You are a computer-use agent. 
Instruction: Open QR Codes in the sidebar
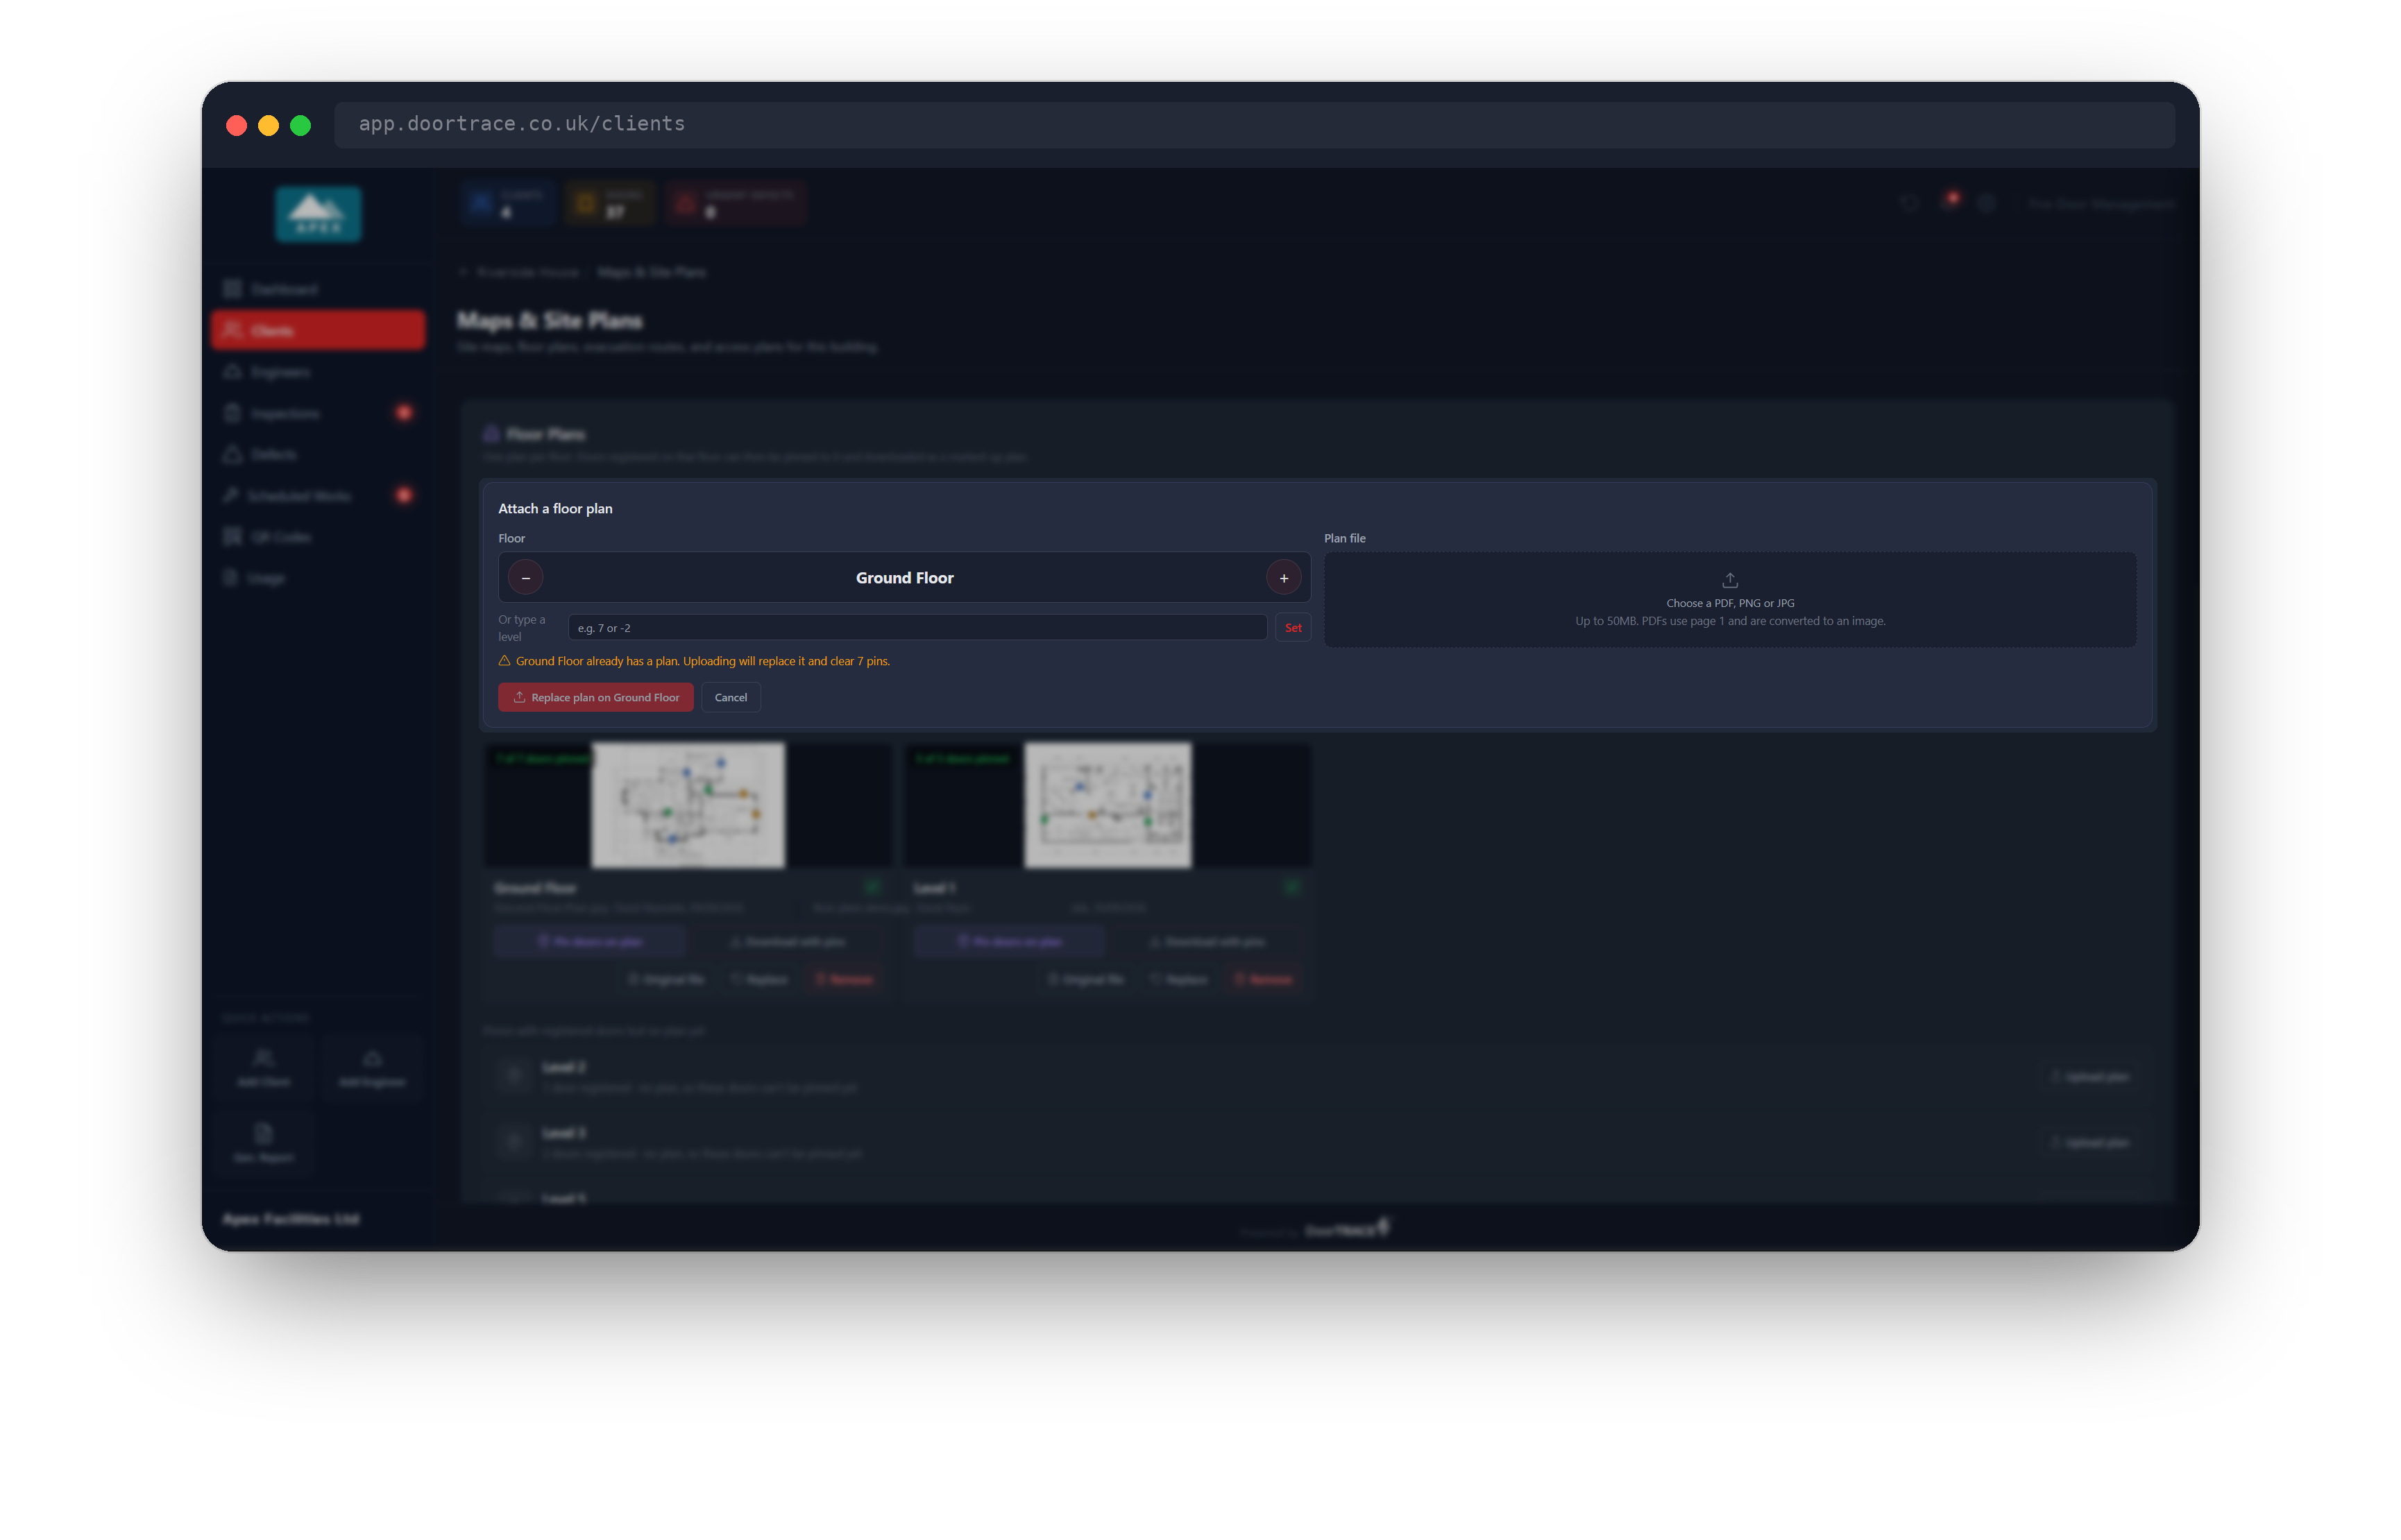pos(318,537)
